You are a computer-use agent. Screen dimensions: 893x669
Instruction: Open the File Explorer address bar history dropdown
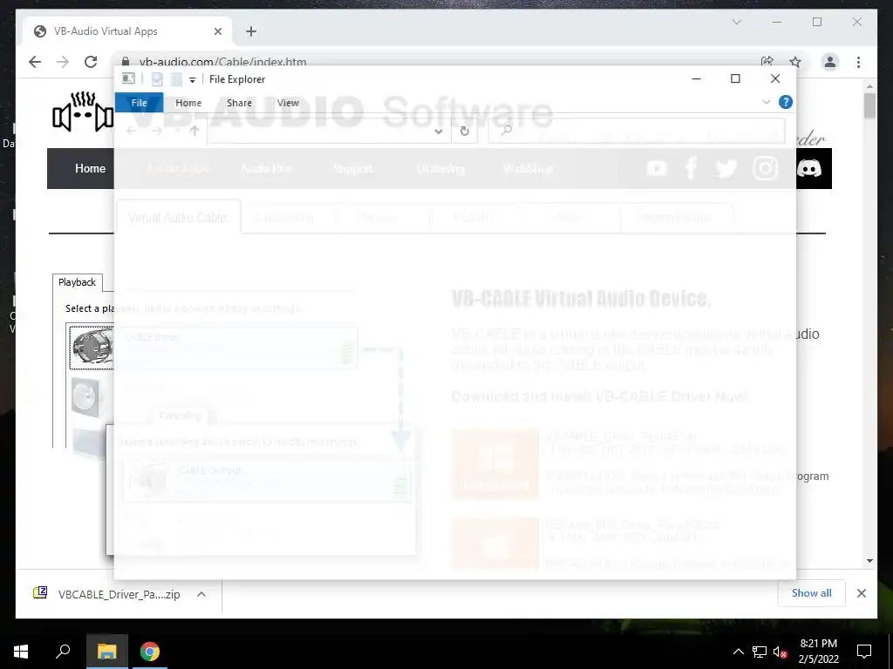click(438, 132)
